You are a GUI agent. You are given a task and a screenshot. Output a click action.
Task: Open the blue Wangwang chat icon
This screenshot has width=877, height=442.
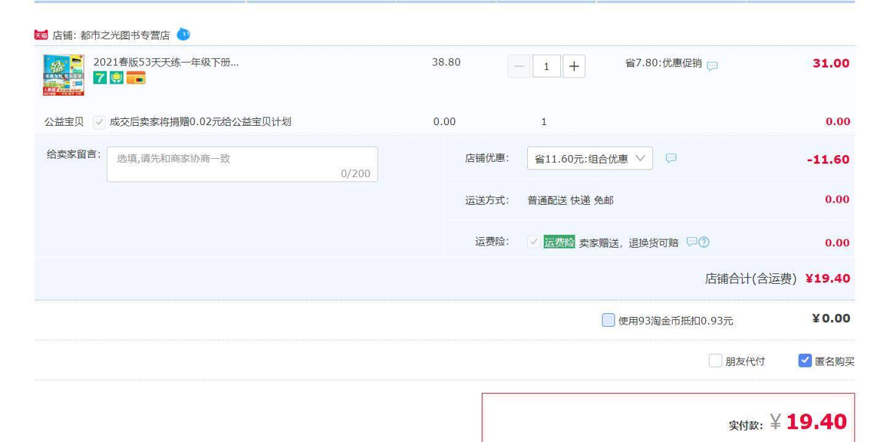(183, 35)
